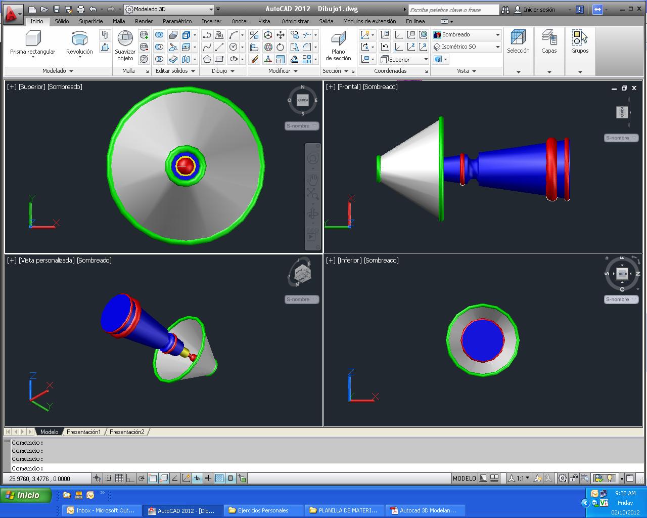Click the ViewCube in the Superior viewport

(x=302, y=100)
